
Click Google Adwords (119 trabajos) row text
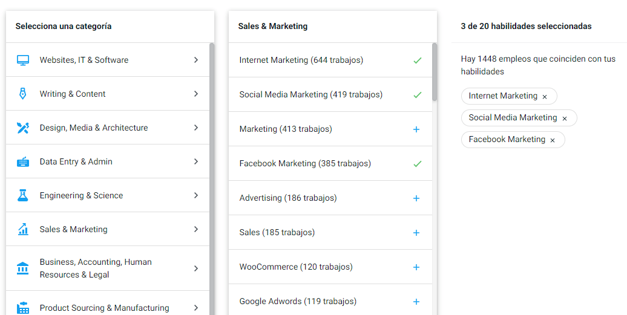coord(298,302)
